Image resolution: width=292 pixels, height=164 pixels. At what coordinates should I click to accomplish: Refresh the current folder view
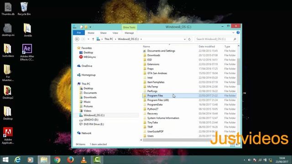[189, 39]
